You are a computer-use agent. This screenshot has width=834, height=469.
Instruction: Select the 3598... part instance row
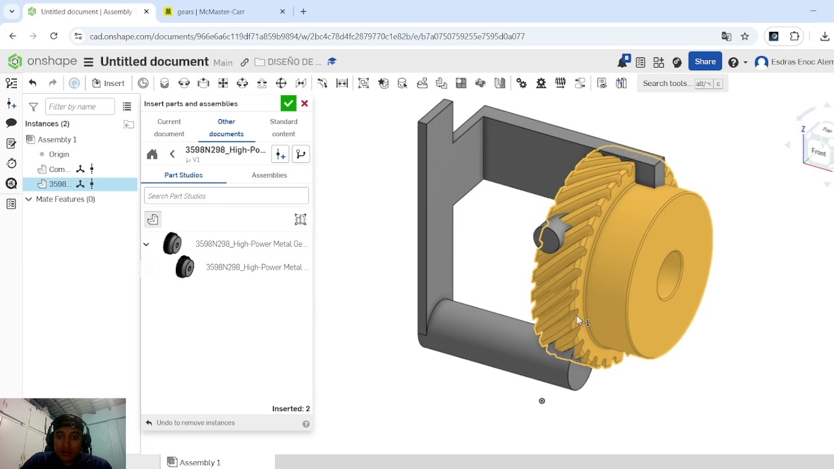[x=80, y=184]
